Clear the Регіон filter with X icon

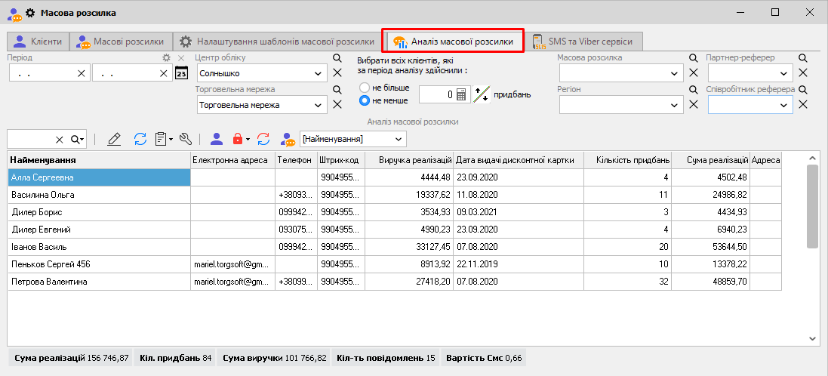[x=694, y=105]
